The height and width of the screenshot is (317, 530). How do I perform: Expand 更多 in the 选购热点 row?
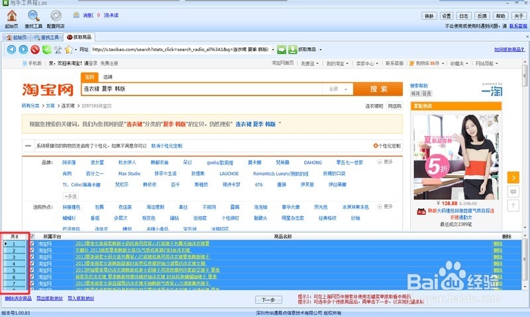point(385,206)
